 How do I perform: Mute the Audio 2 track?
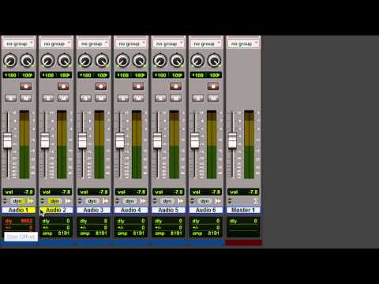63,98
